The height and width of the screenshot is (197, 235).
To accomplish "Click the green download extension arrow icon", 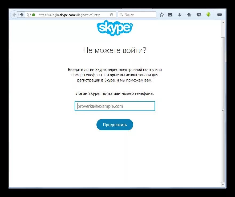I will (x=208, y=15).
